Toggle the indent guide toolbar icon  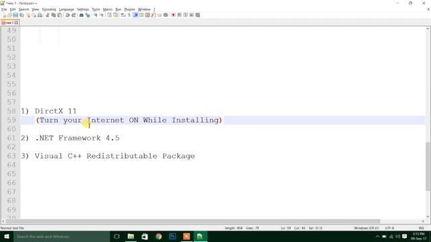tap(135, 15)
